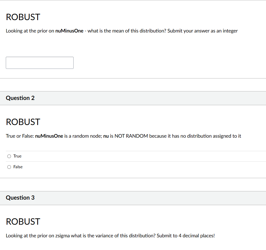
Task: Click bold "nuMinusOne" in the mean question
Action: [69, 31]
